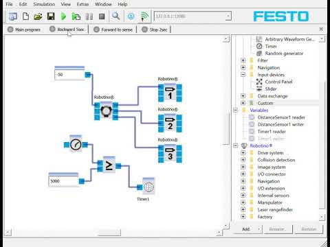
Task: Open the Extras menu
Action: tap(82, 4)
